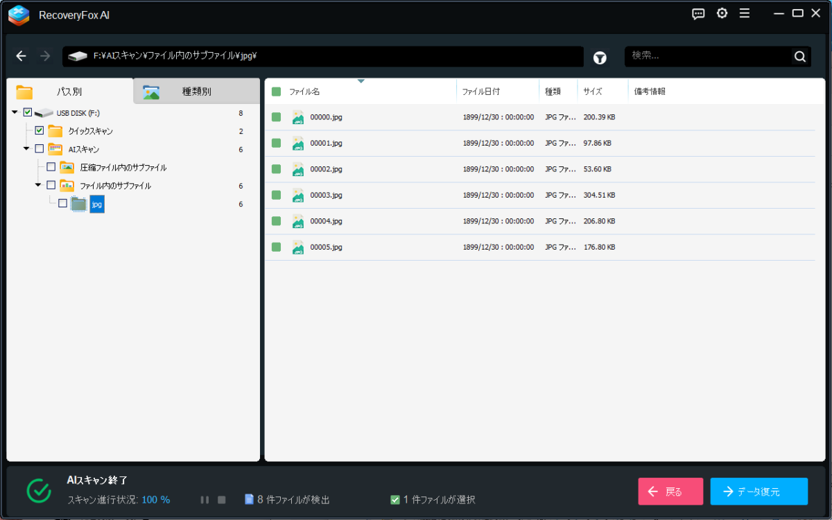Click the 1 件ファイルが選択 status text
The width and height of the screenshot is (832, 520).
tap(440, 500)
